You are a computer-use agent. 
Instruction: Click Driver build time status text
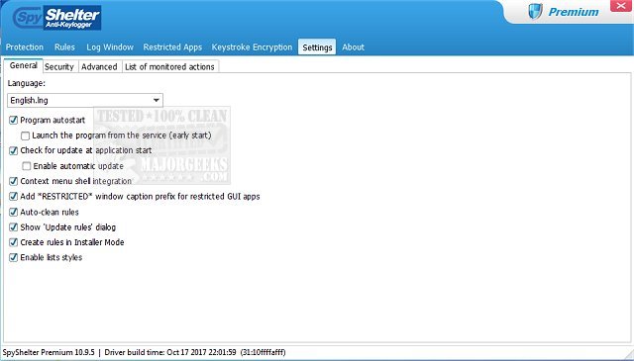tap(170, 352)
